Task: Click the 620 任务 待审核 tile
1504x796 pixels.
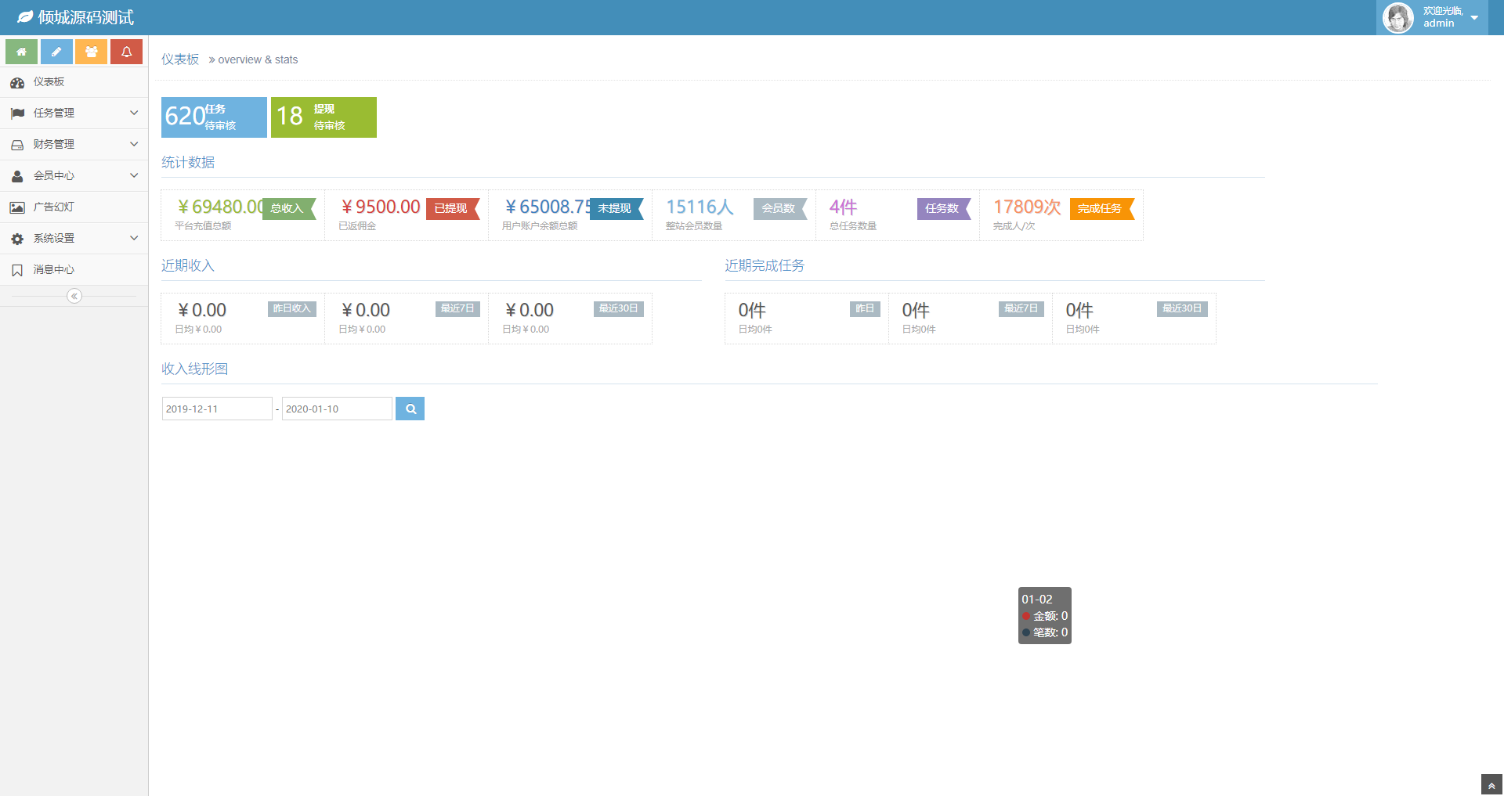Action: (214, 117)
